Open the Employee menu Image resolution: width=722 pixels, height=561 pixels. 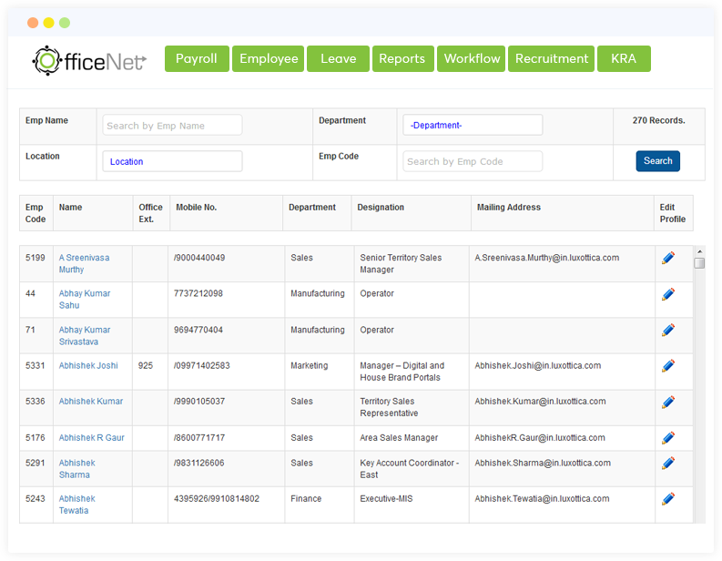[268, 58]
